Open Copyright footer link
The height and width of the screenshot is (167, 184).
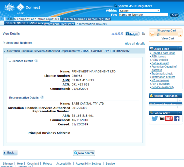click(33, 163)
